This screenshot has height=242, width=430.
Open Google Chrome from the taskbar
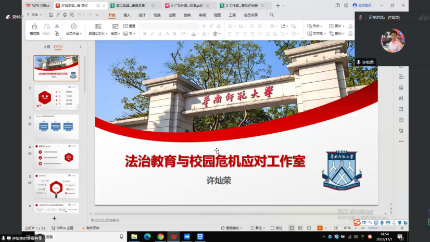[x=161, y=237]
